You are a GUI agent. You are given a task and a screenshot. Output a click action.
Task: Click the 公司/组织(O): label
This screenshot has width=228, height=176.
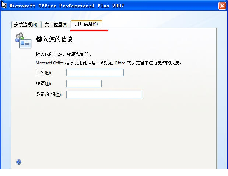point(49,95)
